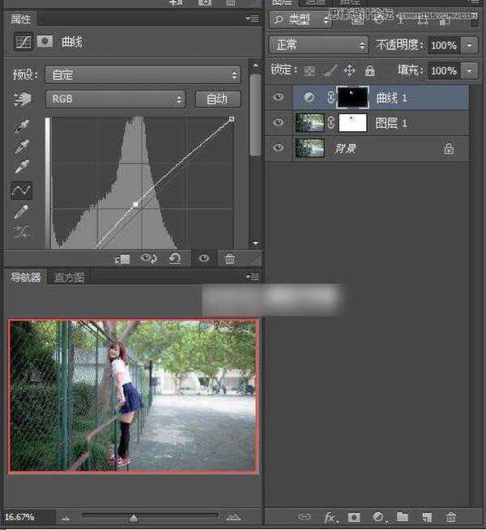The width and height of the screenshot is (486, 530).
Task: Select the pencil draw-curve tool
Action: 22,212
